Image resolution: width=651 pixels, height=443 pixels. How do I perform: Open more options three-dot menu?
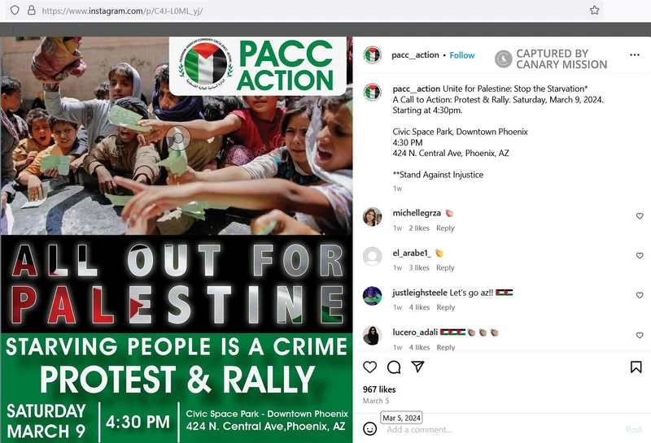[x=635, y=54]
